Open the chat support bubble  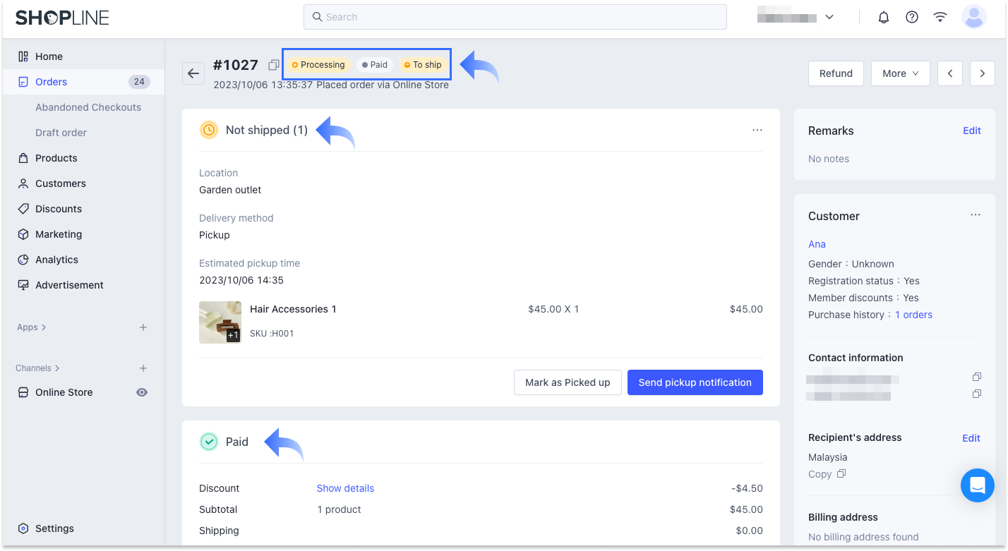pyautogui.click(x=977, y=485)
